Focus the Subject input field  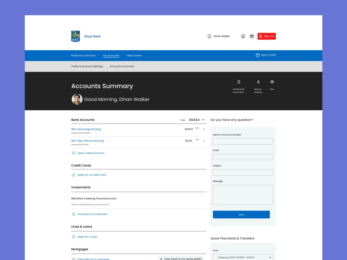coord(243,172)
